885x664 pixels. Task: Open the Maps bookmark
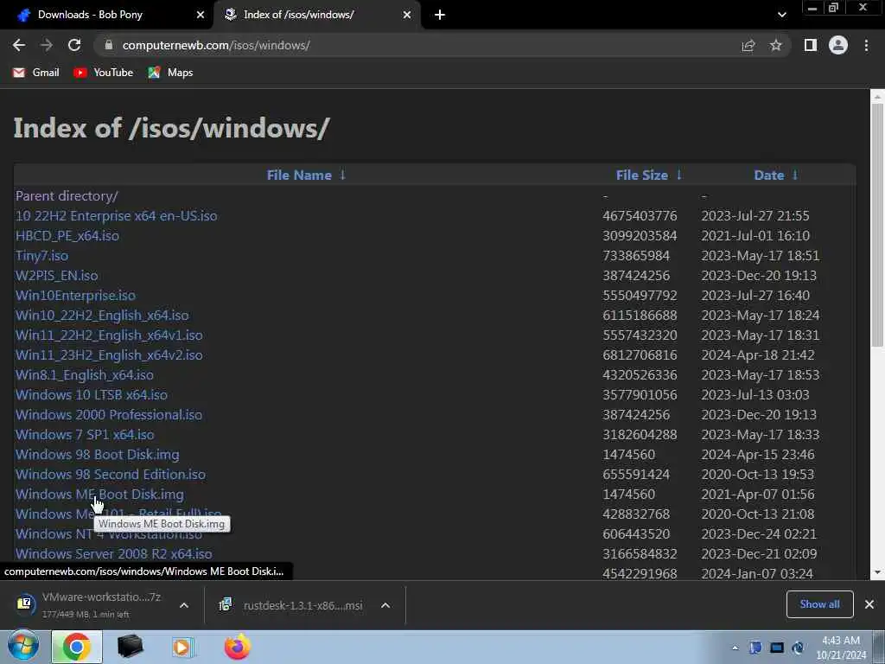coord(170,73)
